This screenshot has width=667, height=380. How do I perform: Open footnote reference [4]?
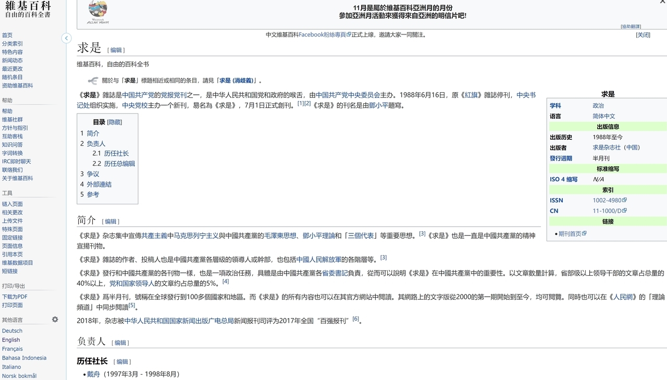click(x=226, y=281)
